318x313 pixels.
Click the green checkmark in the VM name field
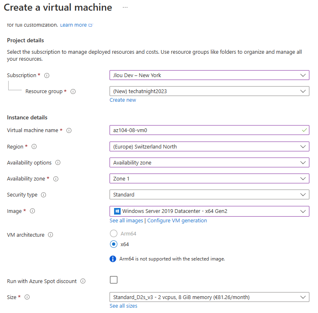[x=304, y=130]
